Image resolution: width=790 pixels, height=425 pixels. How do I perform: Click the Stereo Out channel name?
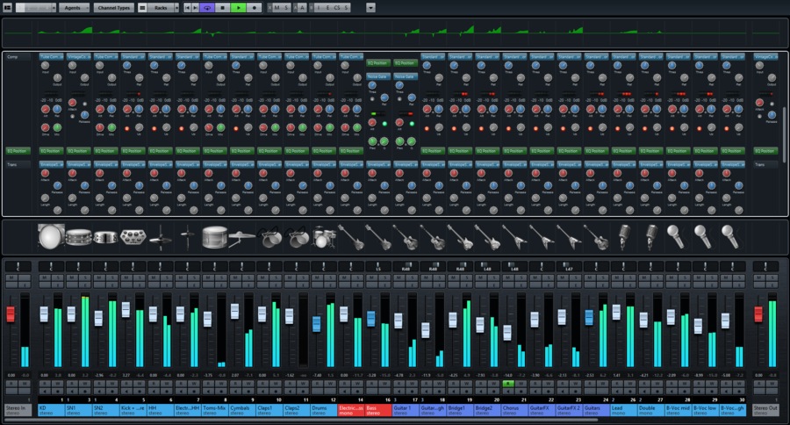[x=765, y=409]
